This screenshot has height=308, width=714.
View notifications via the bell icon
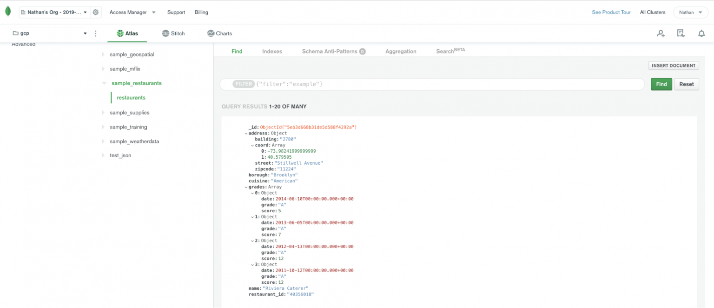[701, 33]
